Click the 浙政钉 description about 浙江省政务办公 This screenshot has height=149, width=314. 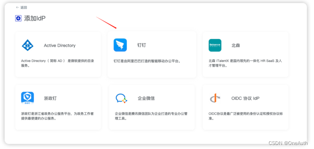(57, 116)
